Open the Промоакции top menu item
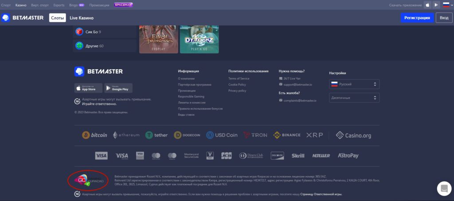 (99, 5)
